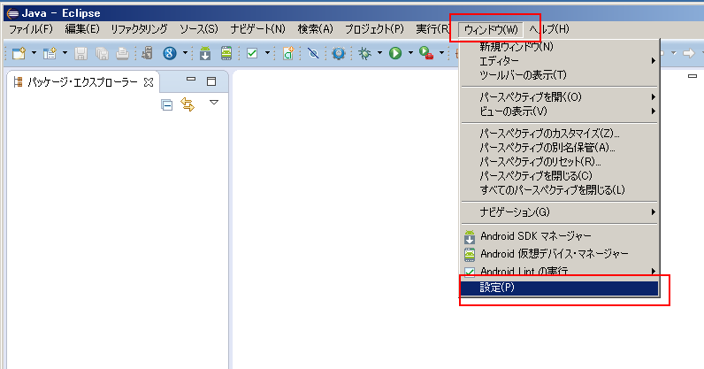The image size is (704, 369).
Task: Click the grey build icon left of Google icon
Action: pyautogui.click(x=148, y=53)
